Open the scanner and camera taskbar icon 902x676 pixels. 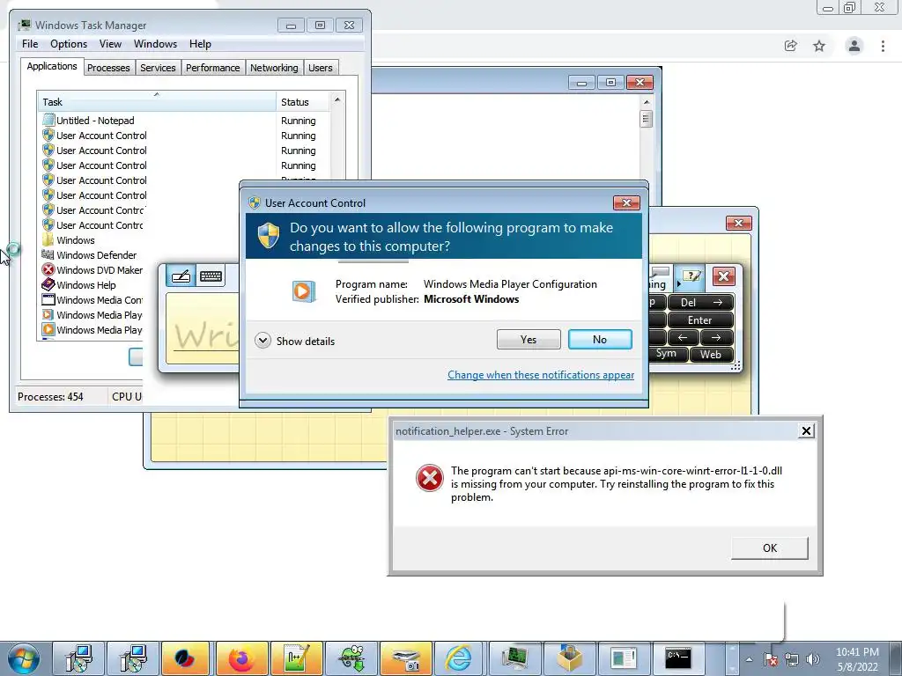point(405,658)
